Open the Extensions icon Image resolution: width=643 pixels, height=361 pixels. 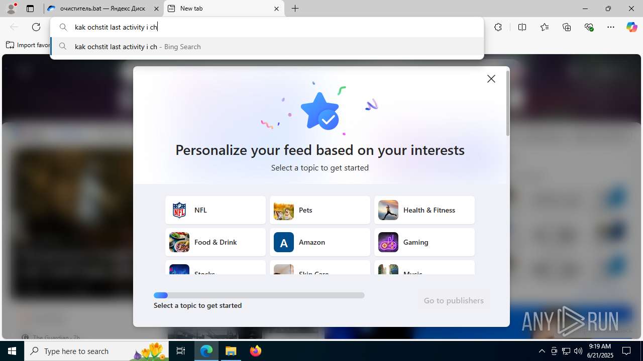[x=498, y=27]
